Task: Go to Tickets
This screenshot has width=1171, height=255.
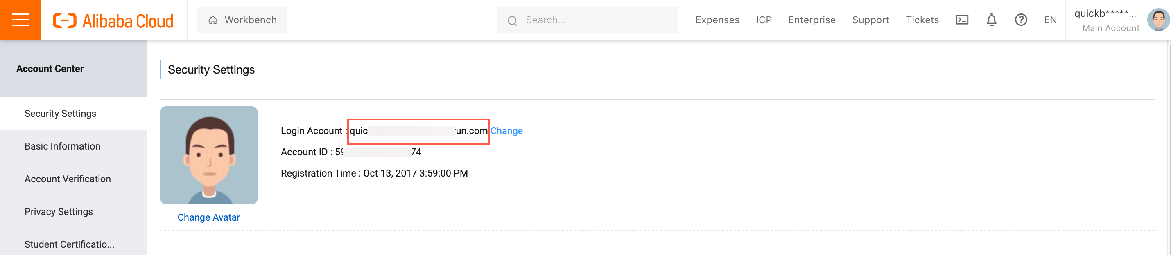Action: pos(922,20)
